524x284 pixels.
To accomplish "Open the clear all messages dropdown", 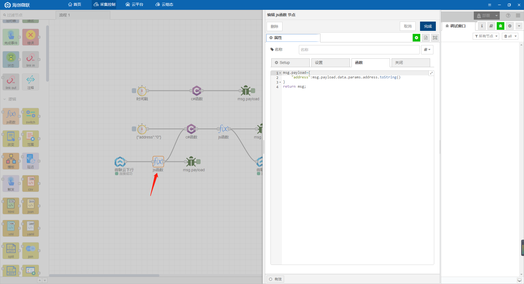I will click(x=510, y=36).
